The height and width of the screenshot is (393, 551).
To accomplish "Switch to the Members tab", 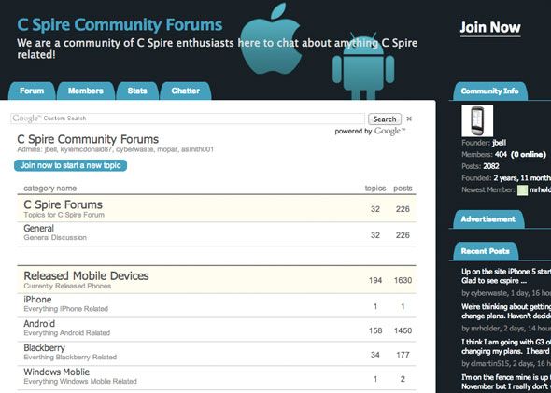I will (86, 91).
